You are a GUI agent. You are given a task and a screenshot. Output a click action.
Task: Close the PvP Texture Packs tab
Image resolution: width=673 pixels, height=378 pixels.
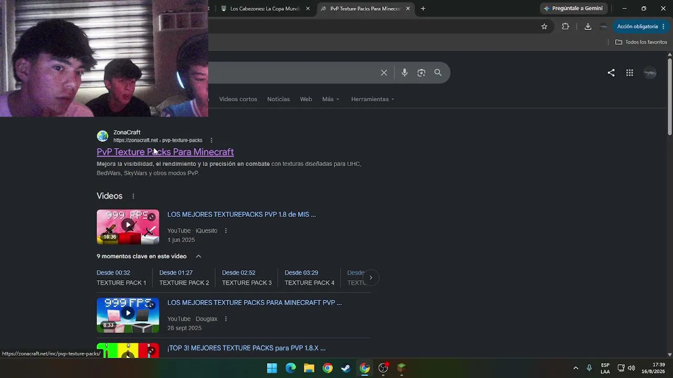coord(407,8)
